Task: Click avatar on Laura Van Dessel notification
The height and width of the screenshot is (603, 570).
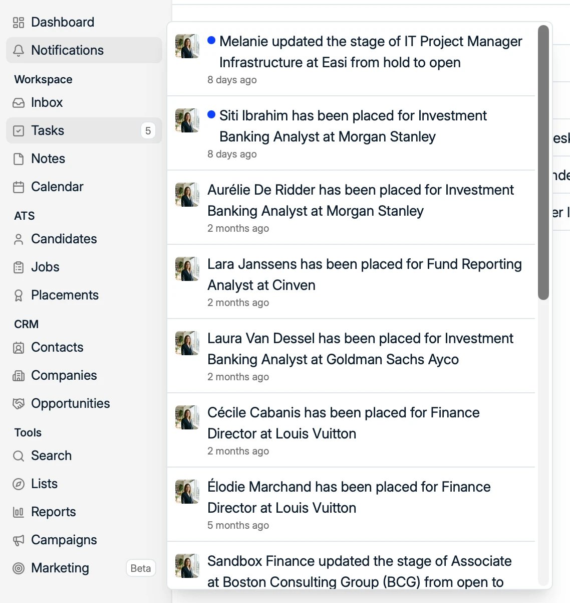Action: click(187, 343)
